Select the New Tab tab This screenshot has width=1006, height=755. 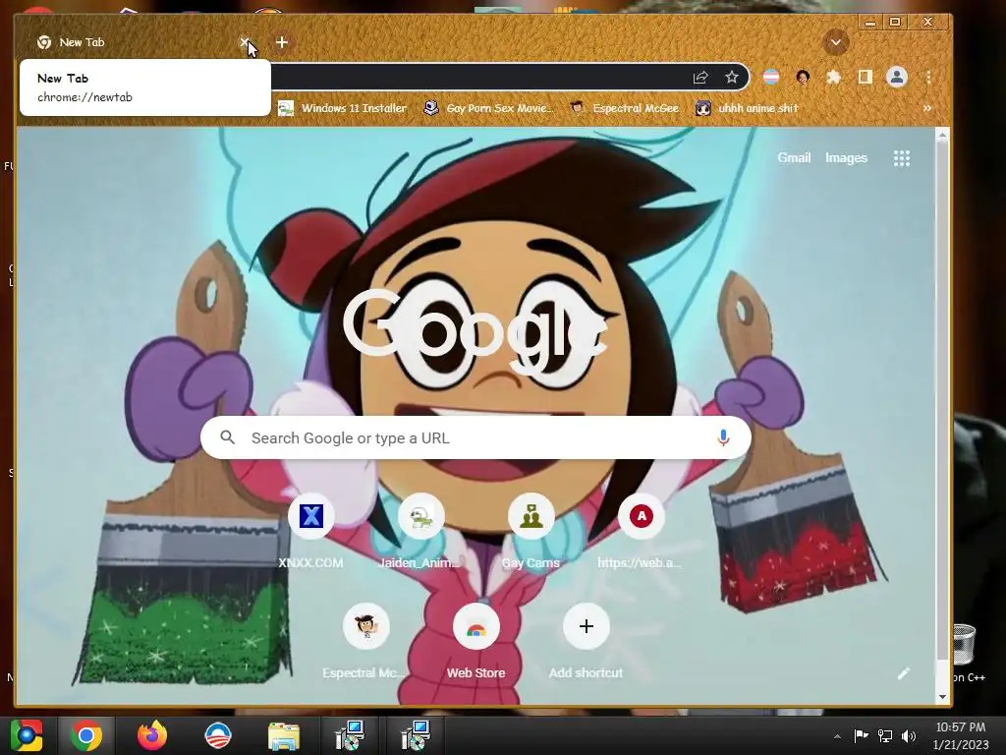click(138, 42)
